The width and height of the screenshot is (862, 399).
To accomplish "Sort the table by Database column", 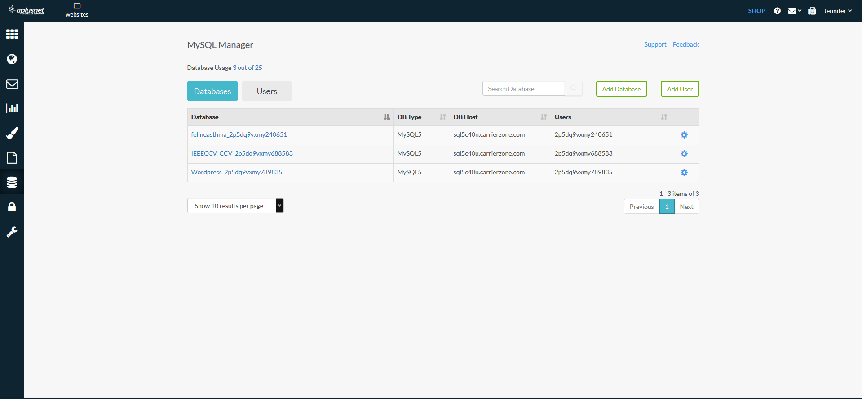I will tap(386, 117).
